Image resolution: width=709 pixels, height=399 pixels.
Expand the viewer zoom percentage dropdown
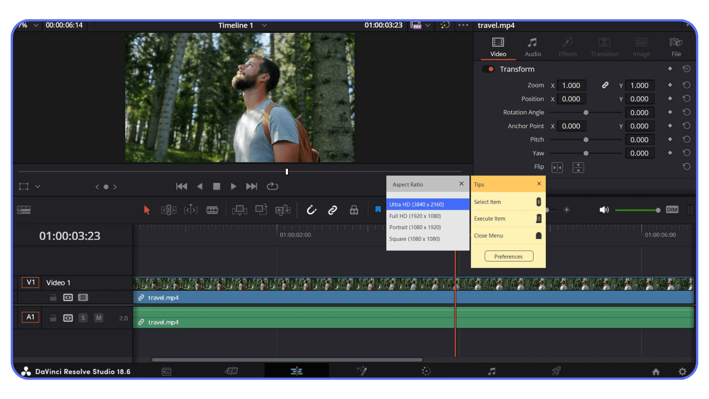click(36, 25)
